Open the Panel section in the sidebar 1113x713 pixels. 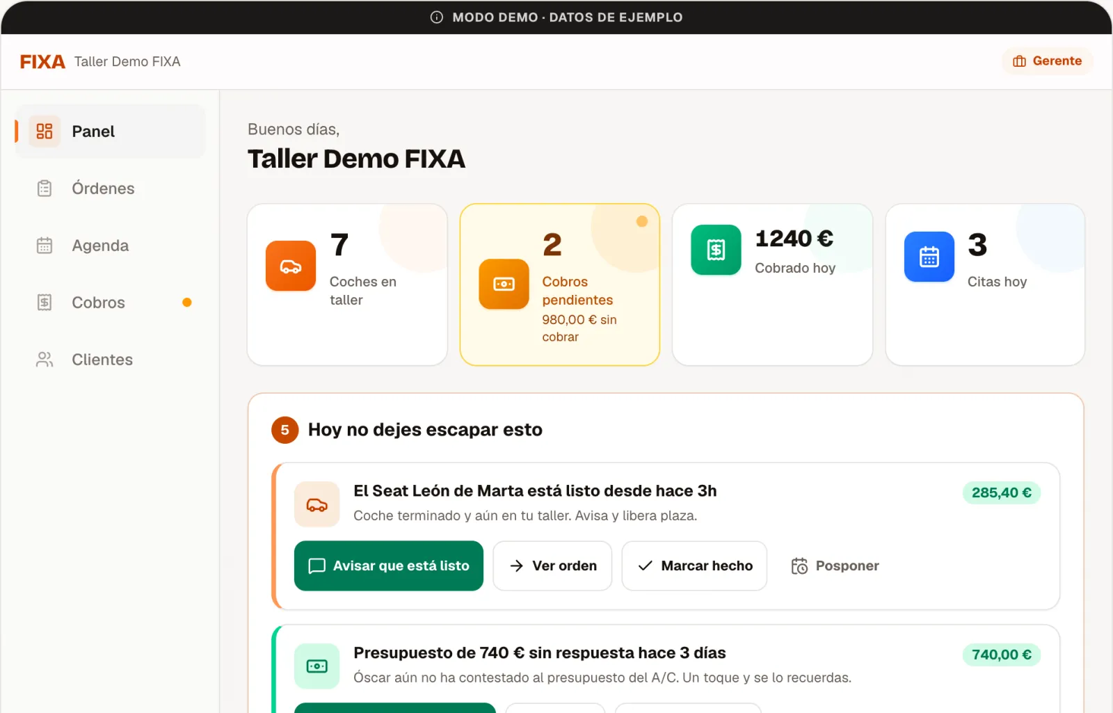coord(110,131)
